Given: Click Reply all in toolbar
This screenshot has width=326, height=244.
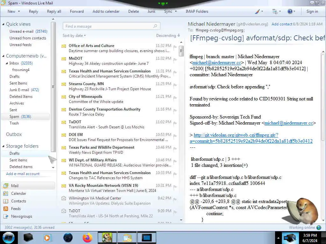Looking at the screenshot, I should (54, 11).
